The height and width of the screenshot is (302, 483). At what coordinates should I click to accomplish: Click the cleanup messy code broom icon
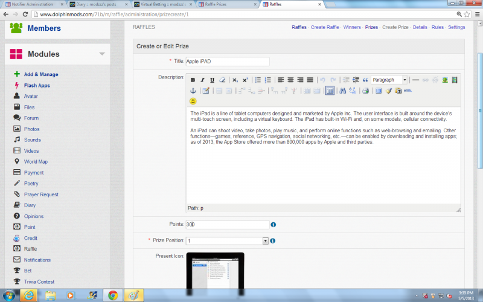coord(388,91)
